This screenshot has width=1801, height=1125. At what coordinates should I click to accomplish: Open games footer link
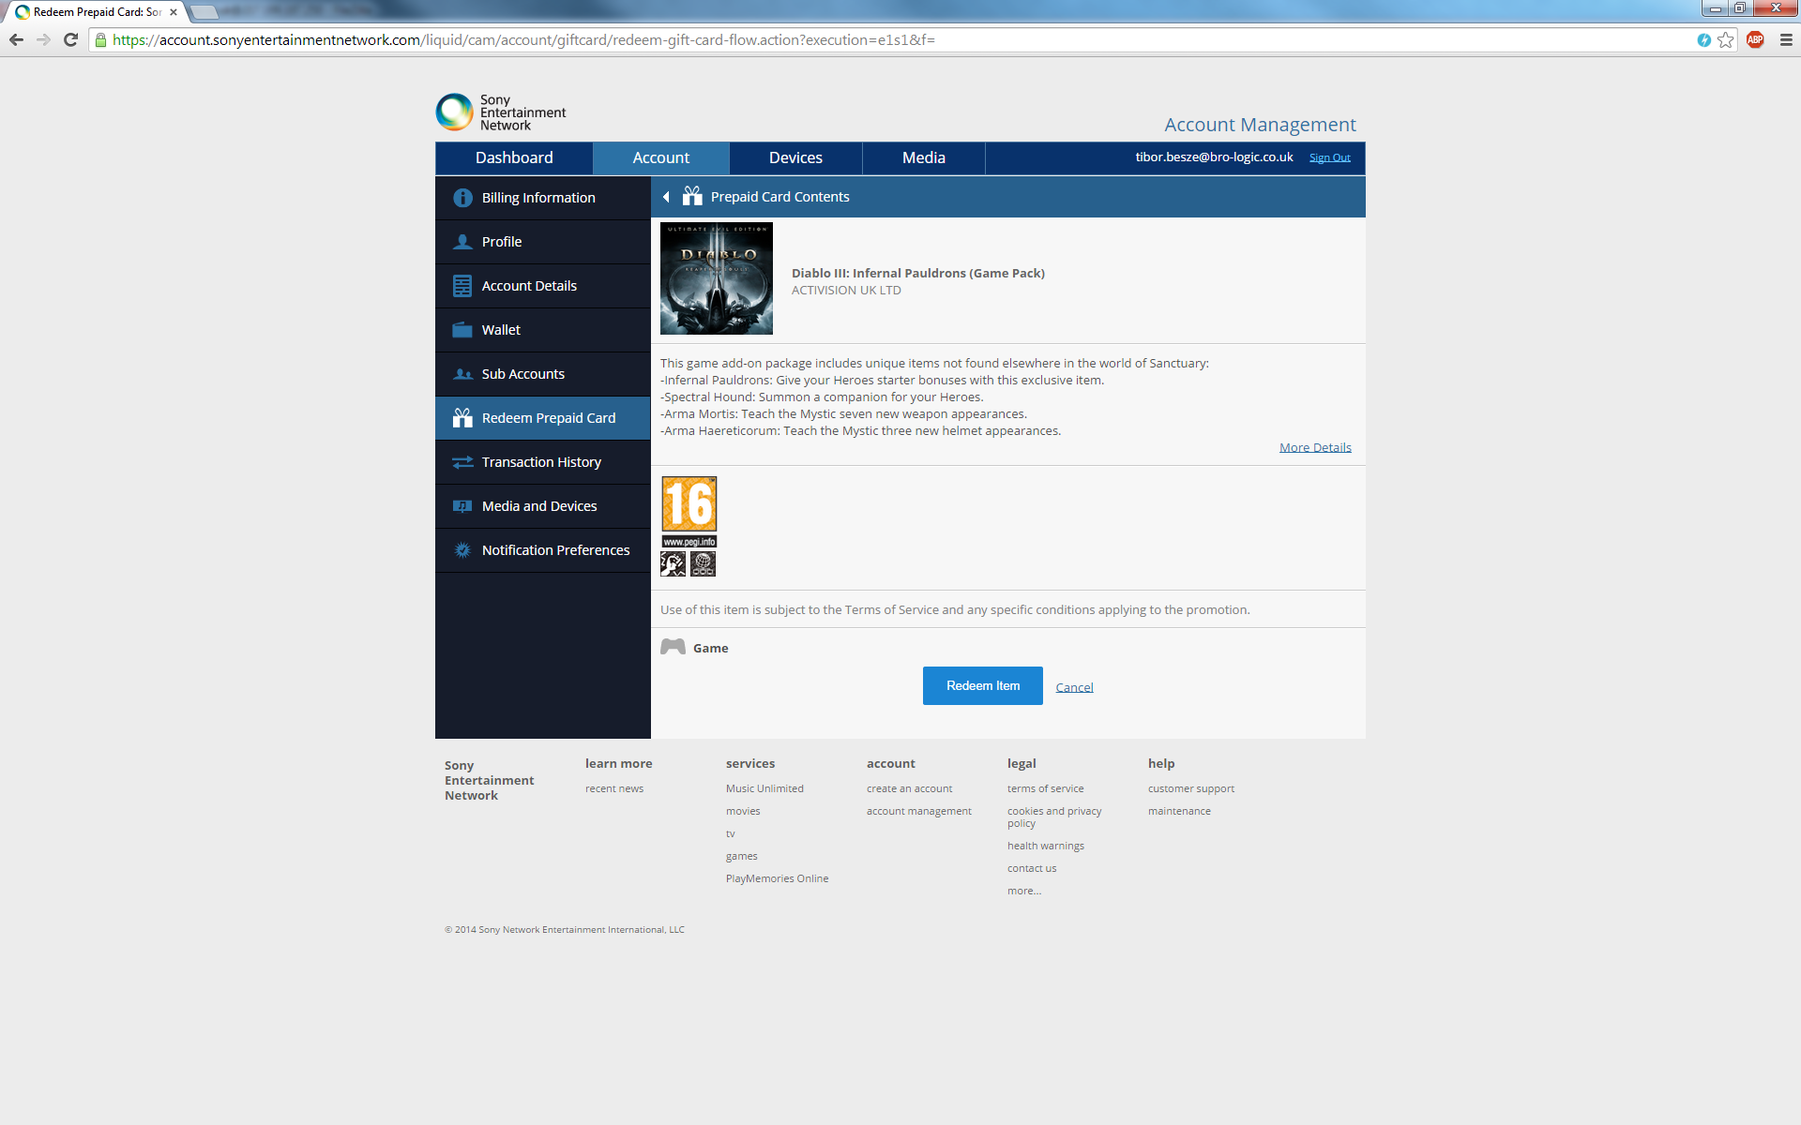point(742,856)
